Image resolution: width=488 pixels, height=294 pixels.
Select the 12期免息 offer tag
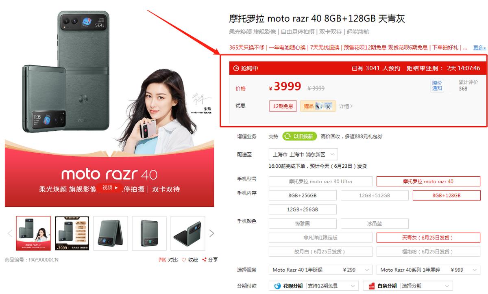(x=283, y=106)
